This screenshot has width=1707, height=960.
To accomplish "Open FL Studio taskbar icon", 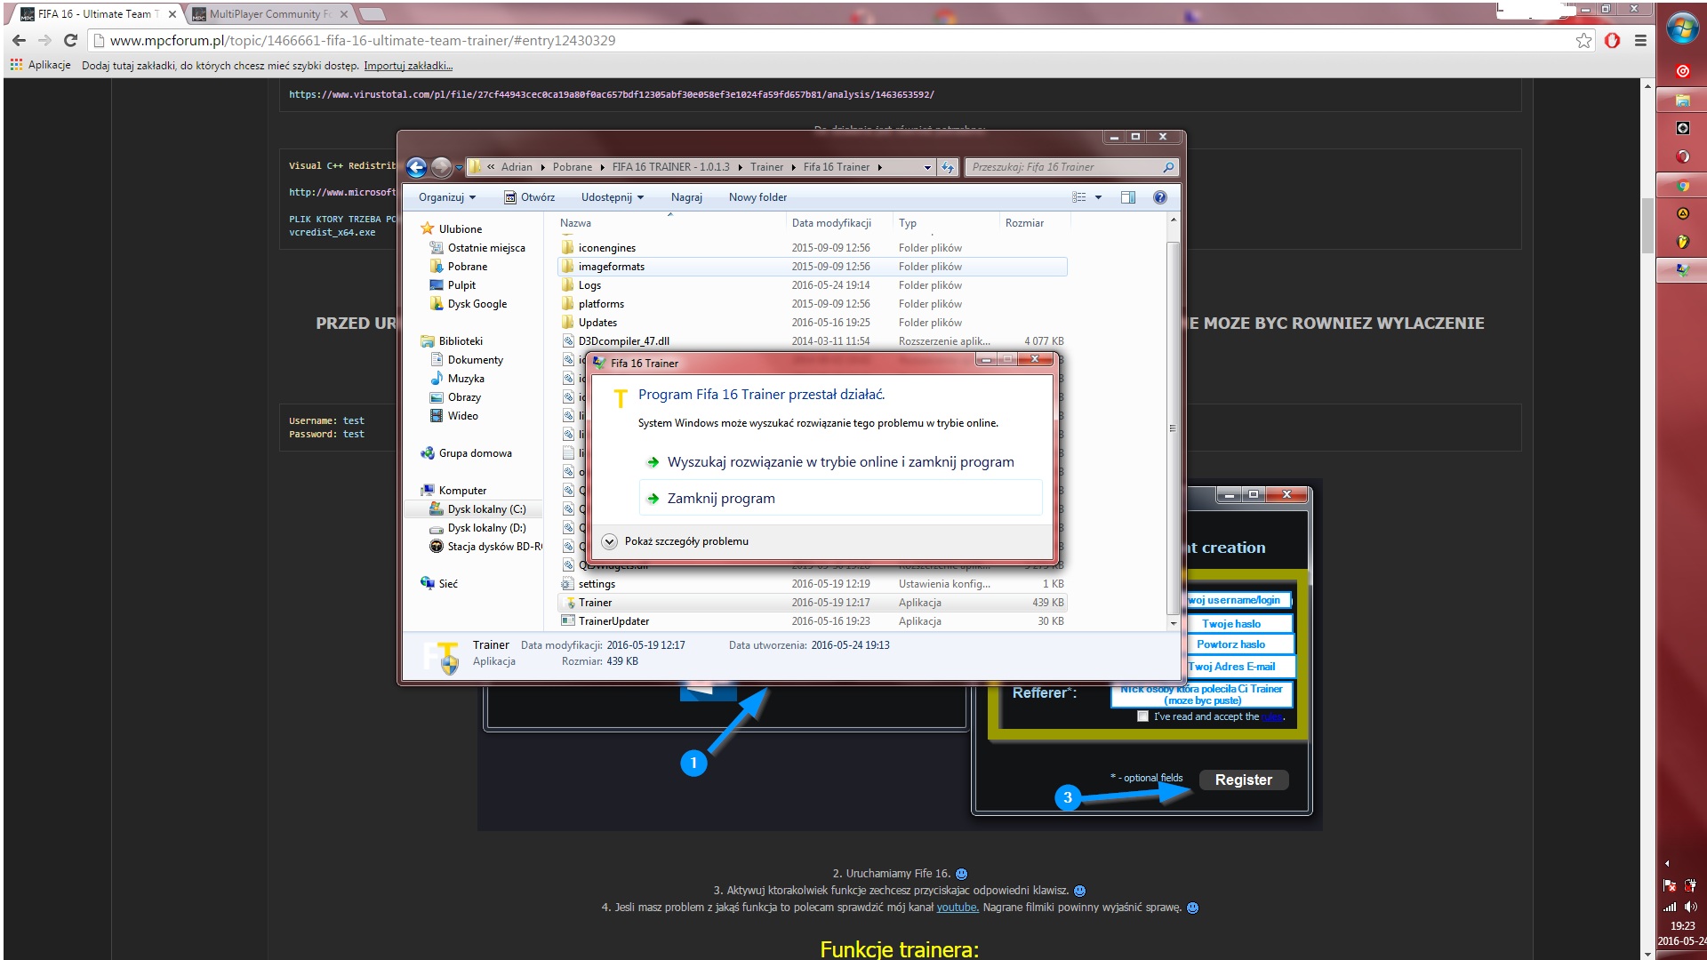I will tap(1682, 242).
